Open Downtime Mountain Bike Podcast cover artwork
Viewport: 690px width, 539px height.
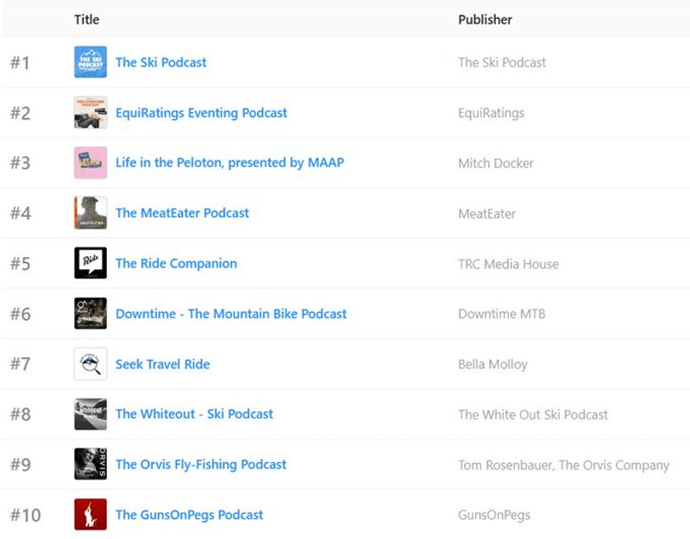coord(91,314)
